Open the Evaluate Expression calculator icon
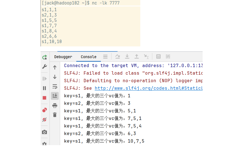The image size is (249, 156). point(158,56)
